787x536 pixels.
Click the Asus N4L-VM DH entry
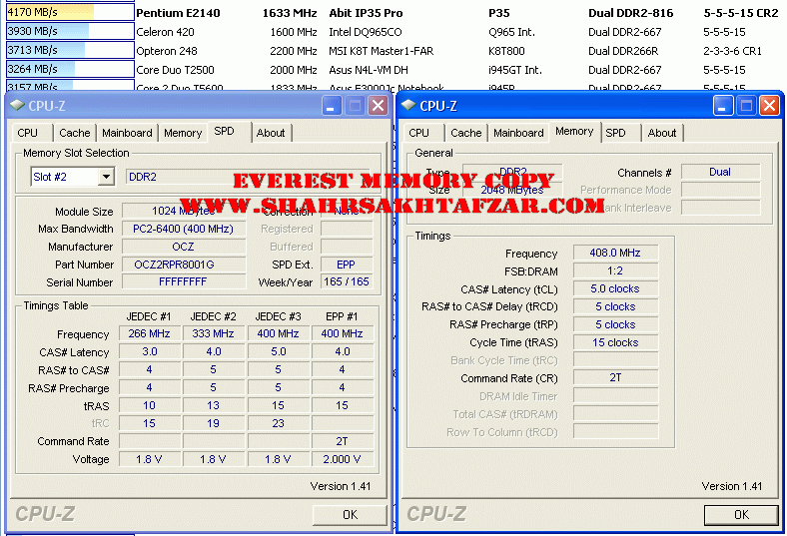coord(369,70)
